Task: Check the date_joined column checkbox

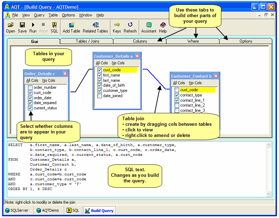Action: [x=100, y=96]
